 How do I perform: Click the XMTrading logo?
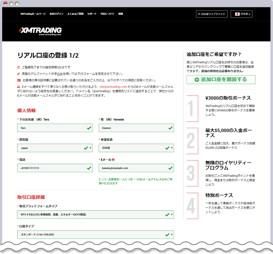[40, 31]
